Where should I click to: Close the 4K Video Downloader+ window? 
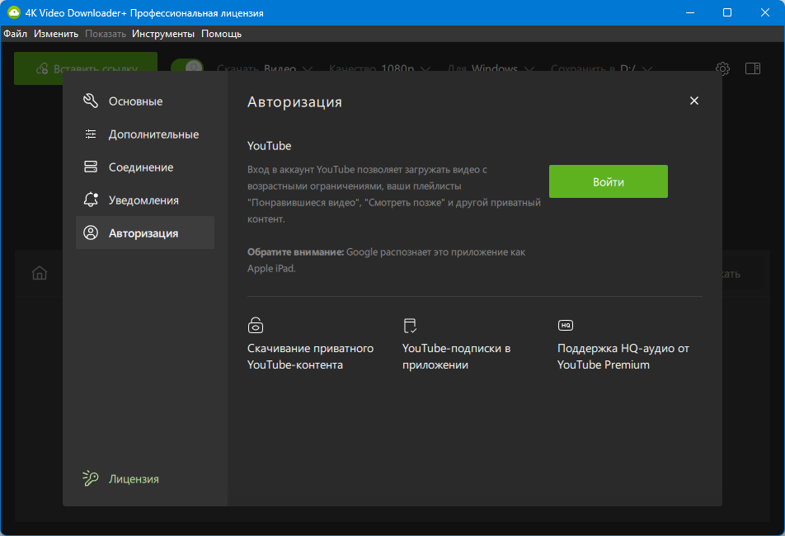765,12
